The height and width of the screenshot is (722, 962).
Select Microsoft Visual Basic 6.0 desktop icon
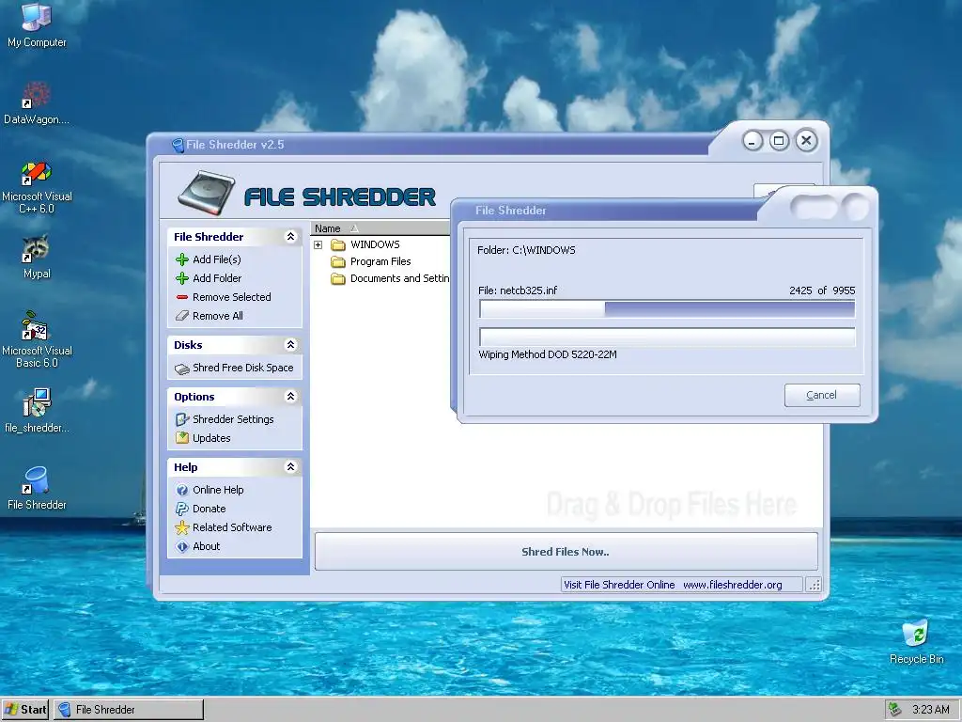37,339
